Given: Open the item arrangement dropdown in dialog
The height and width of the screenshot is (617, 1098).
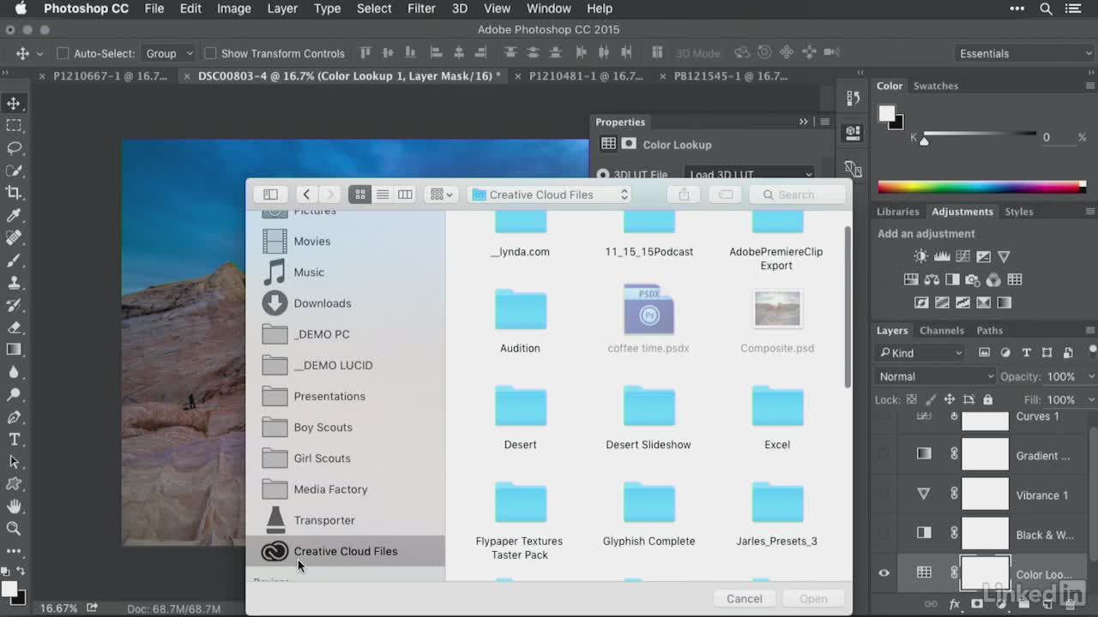Looking at the screenshot, I should point(441,195).
